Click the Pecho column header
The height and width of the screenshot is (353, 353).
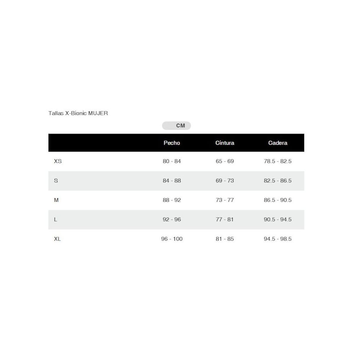coord(172,143)
